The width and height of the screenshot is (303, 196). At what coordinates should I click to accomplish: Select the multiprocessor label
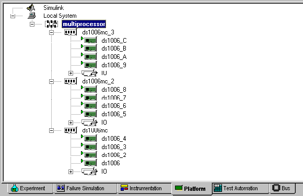tap(84, 24)
